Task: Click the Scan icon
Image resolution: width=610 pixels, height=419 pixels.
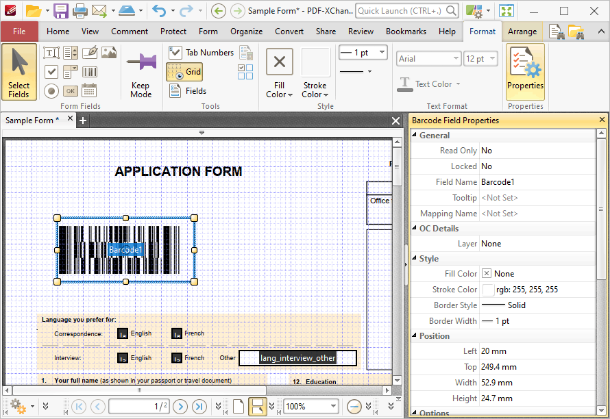Action: [127, 11]
